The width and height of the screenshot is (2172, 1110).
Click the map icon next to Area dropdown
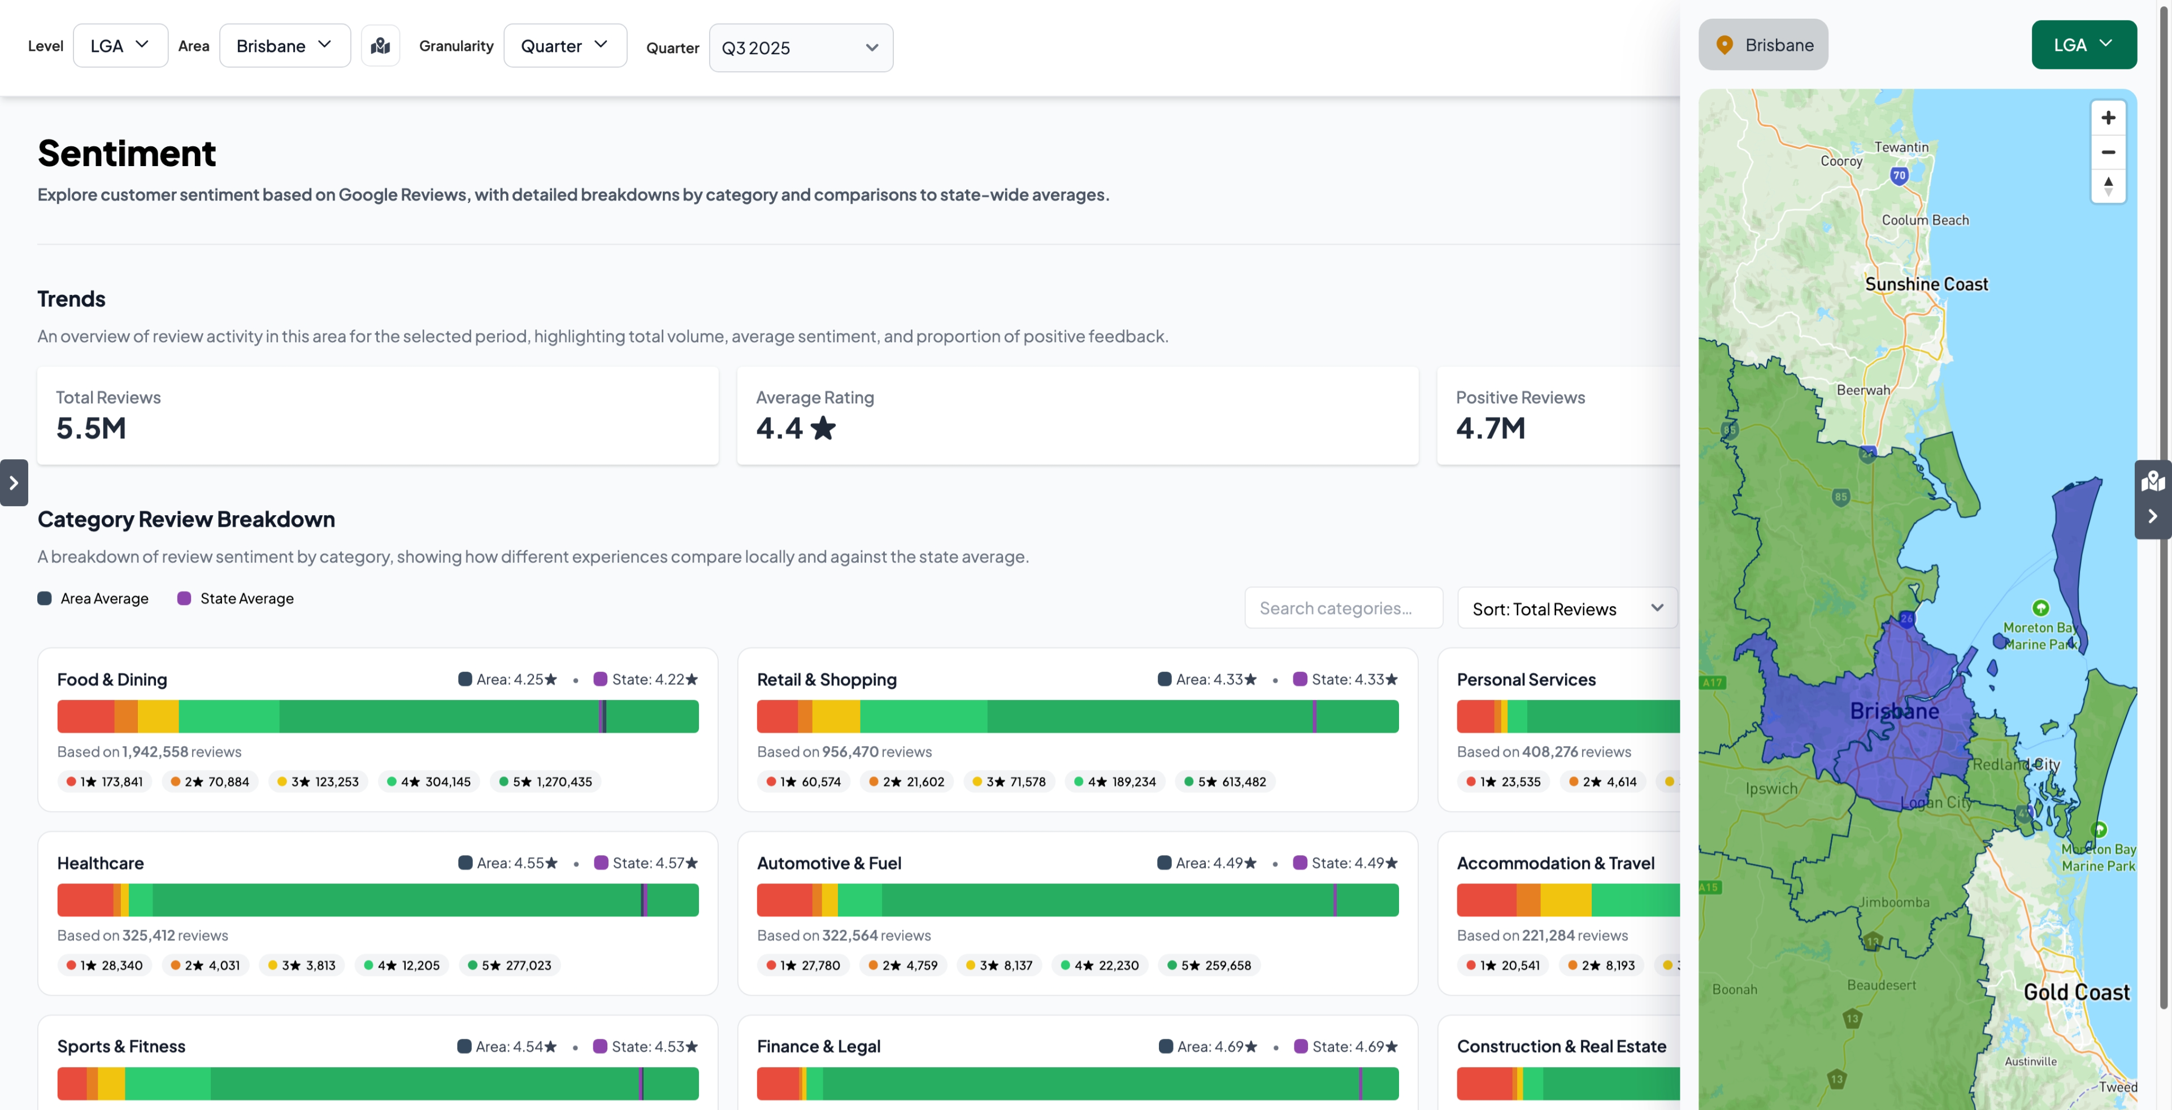click(380, 46)
